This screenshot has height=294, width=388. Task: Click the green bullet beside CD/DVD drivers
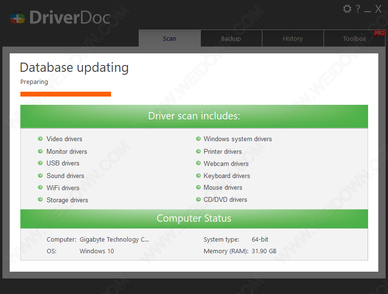tap(198, 199)
